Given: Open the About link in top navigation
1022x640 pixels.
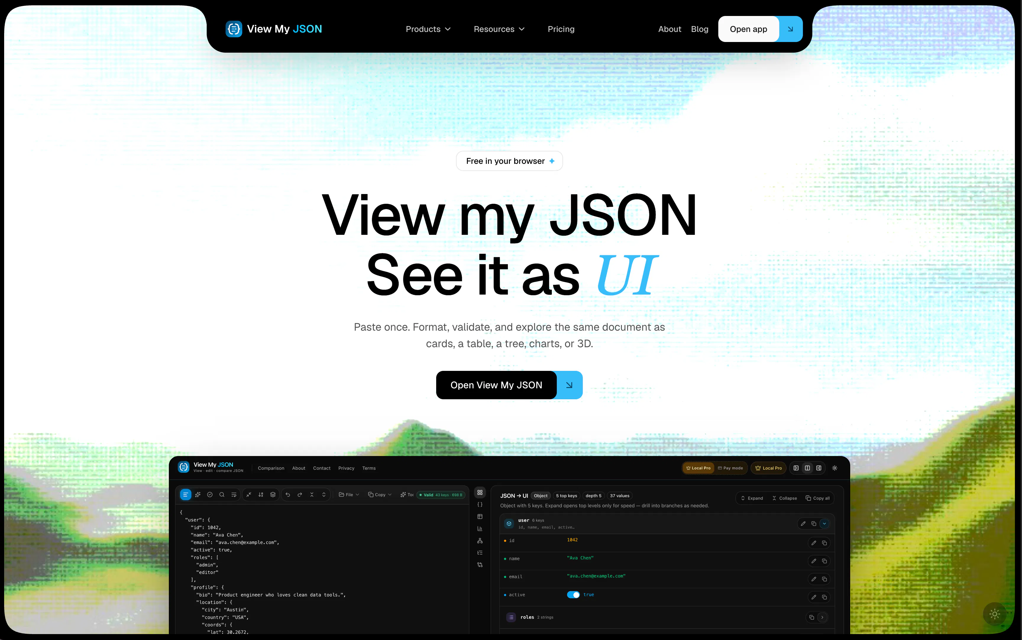Looking at the screenshot, I should click(670, 29).
